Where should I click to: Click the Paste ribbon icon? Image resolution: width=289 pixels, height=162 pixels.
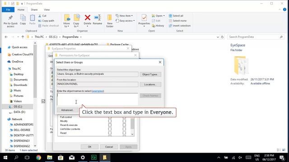(32, 18)
